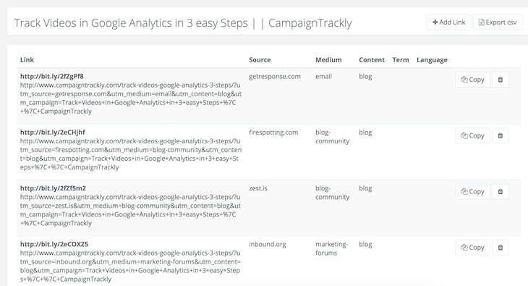Export links via Export csv button
This screenshot has height=286, width=528.
(498, 22)
